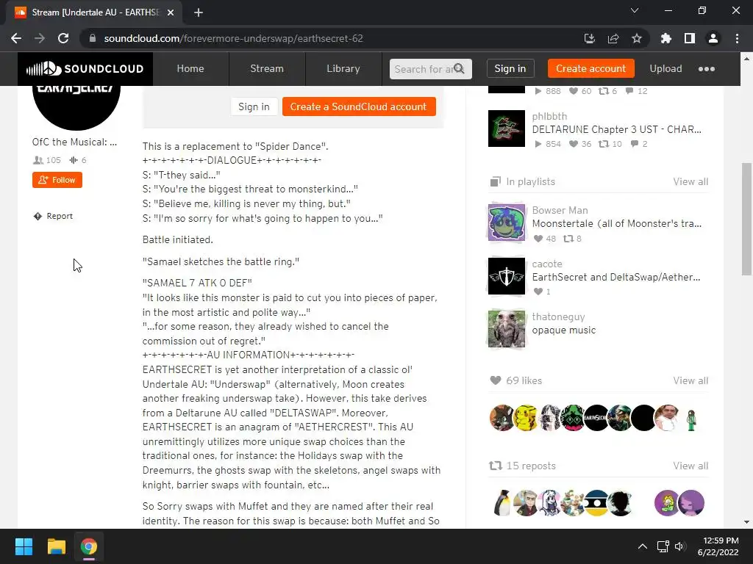Click the page vertical scrollbar
Viewport: 753px width, 564px height.
coord(746,219)
